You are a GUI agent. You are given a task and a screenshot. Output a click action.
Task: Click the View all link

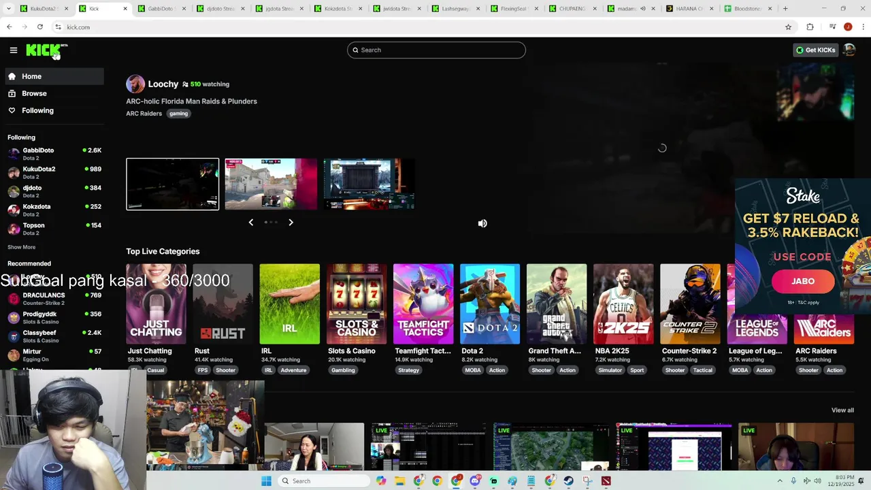(842, 410)
